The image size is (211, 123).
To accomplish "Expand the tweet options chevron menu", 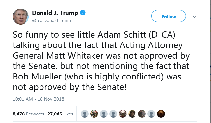I will click(195, 17).
